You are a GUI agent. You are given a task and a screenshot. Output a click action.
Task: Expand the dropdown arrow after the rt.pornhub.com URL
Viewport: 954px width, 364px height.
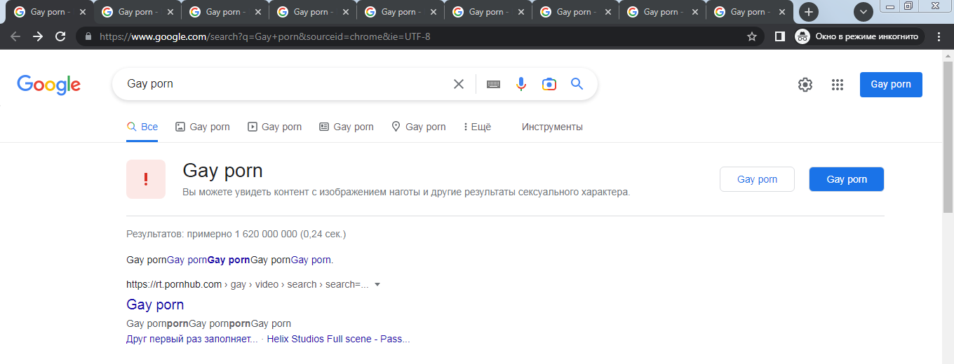[x=377, y=285]
